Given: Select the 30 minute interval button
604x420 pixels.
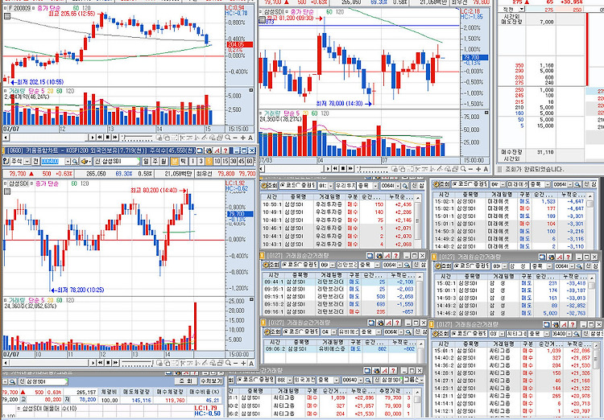Looking at the screenshot, I should [233, 161].
